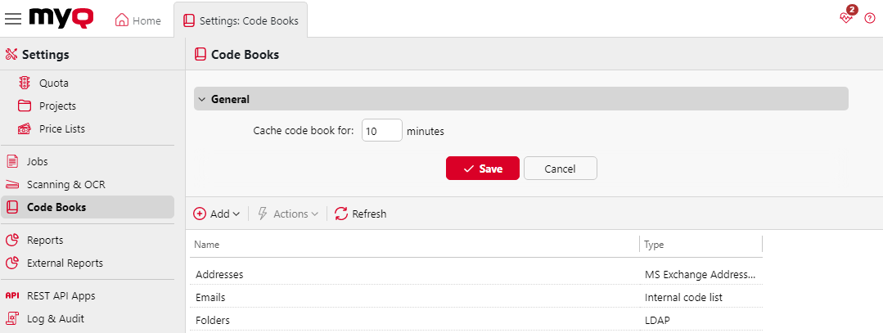883x333 pixels.
Task: Click the Price Lists money icon
Action: point(25,128)
